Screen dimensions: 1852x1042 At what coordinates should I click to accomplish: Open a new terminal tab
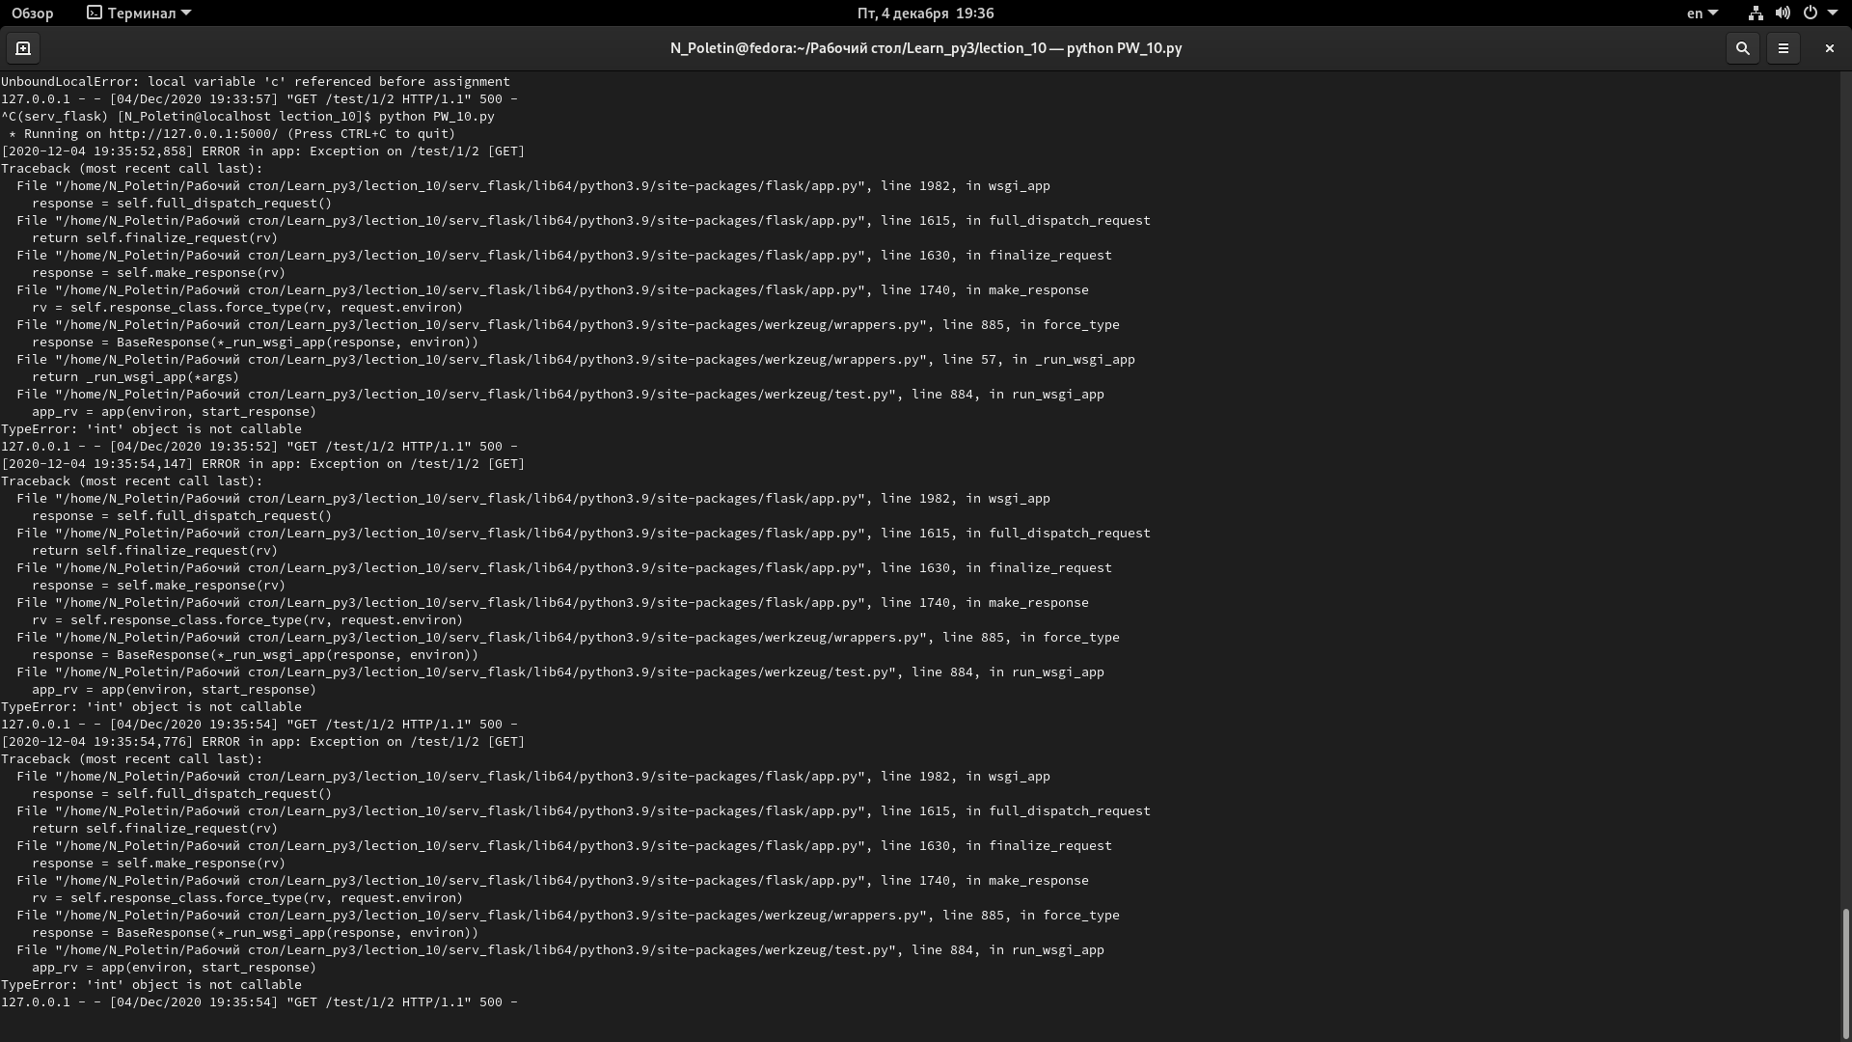click(23, 48)
